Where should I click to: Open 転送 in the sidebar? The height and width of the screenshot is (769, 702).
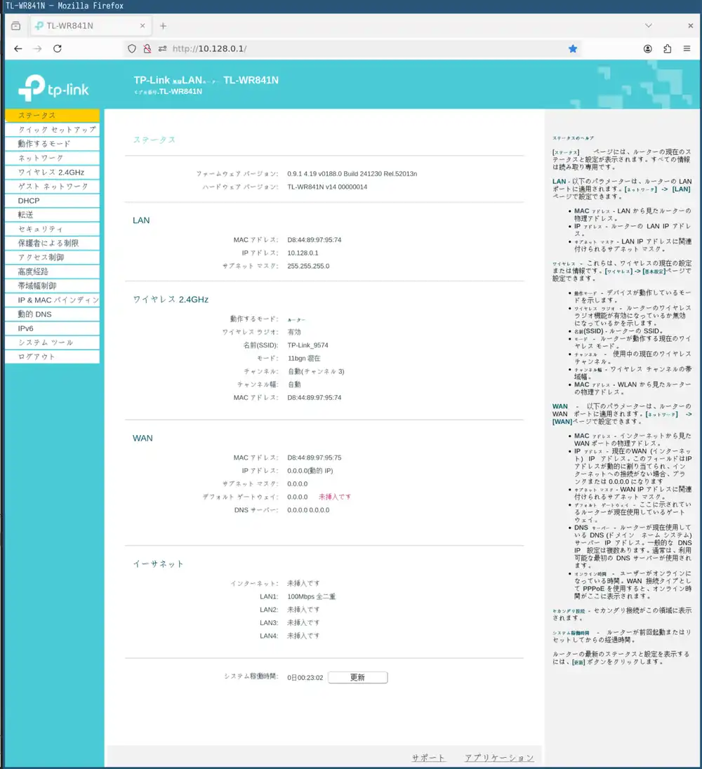tap(52, 215)
